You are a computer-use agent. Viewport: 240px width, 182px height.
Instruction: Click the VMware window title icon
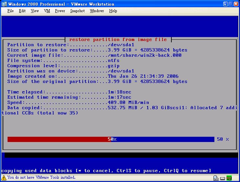(4, 4)
